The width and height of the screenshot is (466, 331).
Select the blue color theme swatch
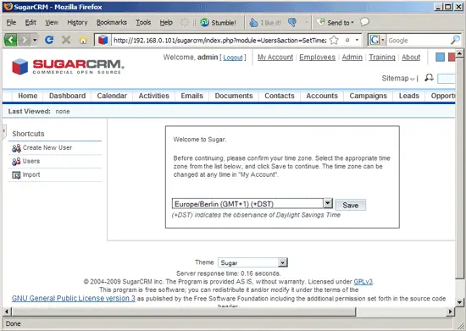click(440, 57)
